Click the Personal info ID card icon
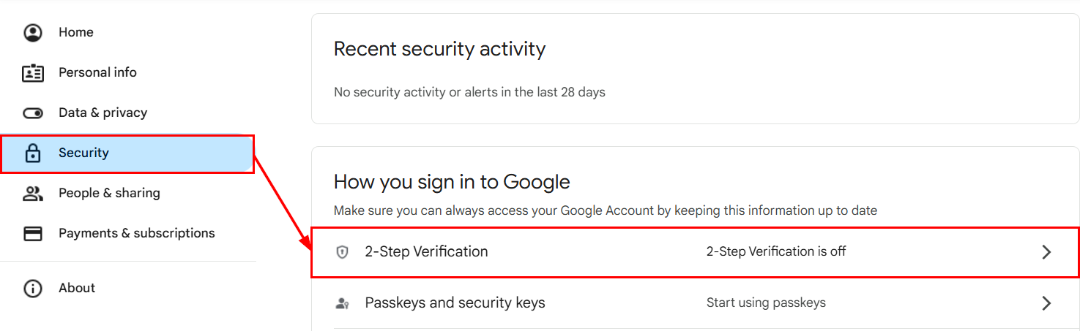This screenshot has height=331, width=1080. [x=33, y=73]
